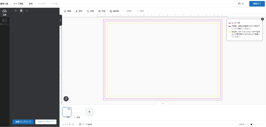The height and width of the screenshot is (127, 266).
Task: Open the 設定 menu
Action: [31, 4]
